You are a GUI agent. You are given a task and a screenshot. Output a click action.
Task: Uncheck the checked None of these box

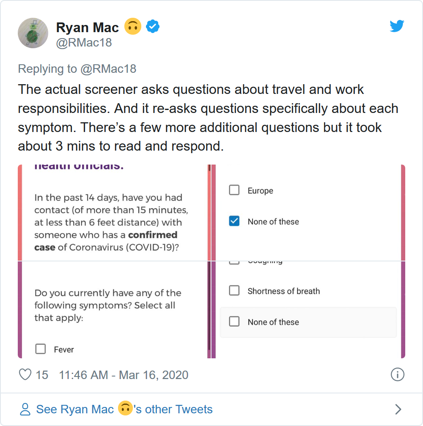coord(234,221)
